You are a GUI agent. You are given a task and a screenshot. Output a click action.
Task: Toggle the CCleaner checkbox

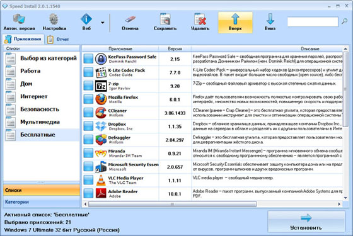click(x=88, y=113)
